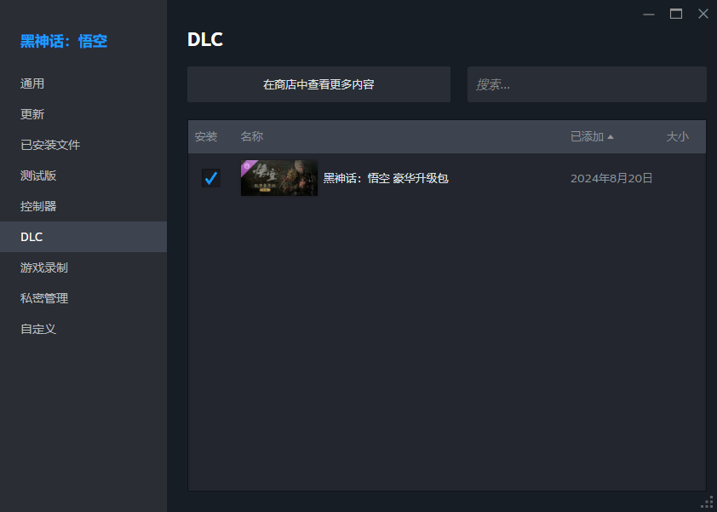Viewport: 717px width, 512px height.
Task: Focus the 搜索 search field
Action: (587, 84)
